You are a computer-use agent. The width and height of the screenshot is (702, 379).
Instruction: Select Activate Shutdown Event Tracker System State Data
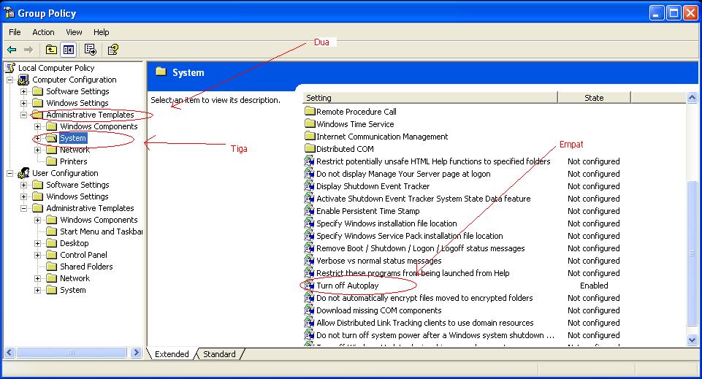point(424,199)
